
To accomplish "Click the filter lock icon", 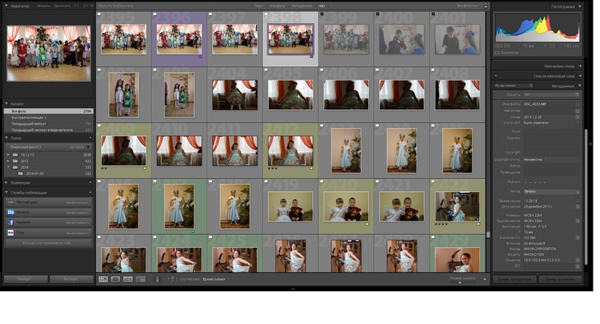I will click(486, 6).
